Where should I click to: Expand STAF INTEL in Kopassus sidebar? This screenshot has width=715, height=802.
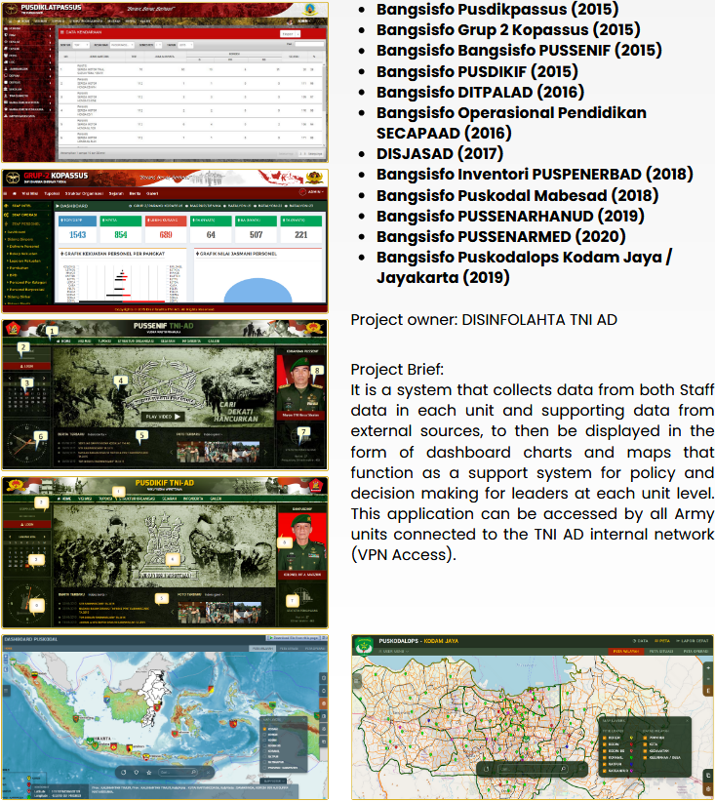pyautogui.click(x=27, y=206)
